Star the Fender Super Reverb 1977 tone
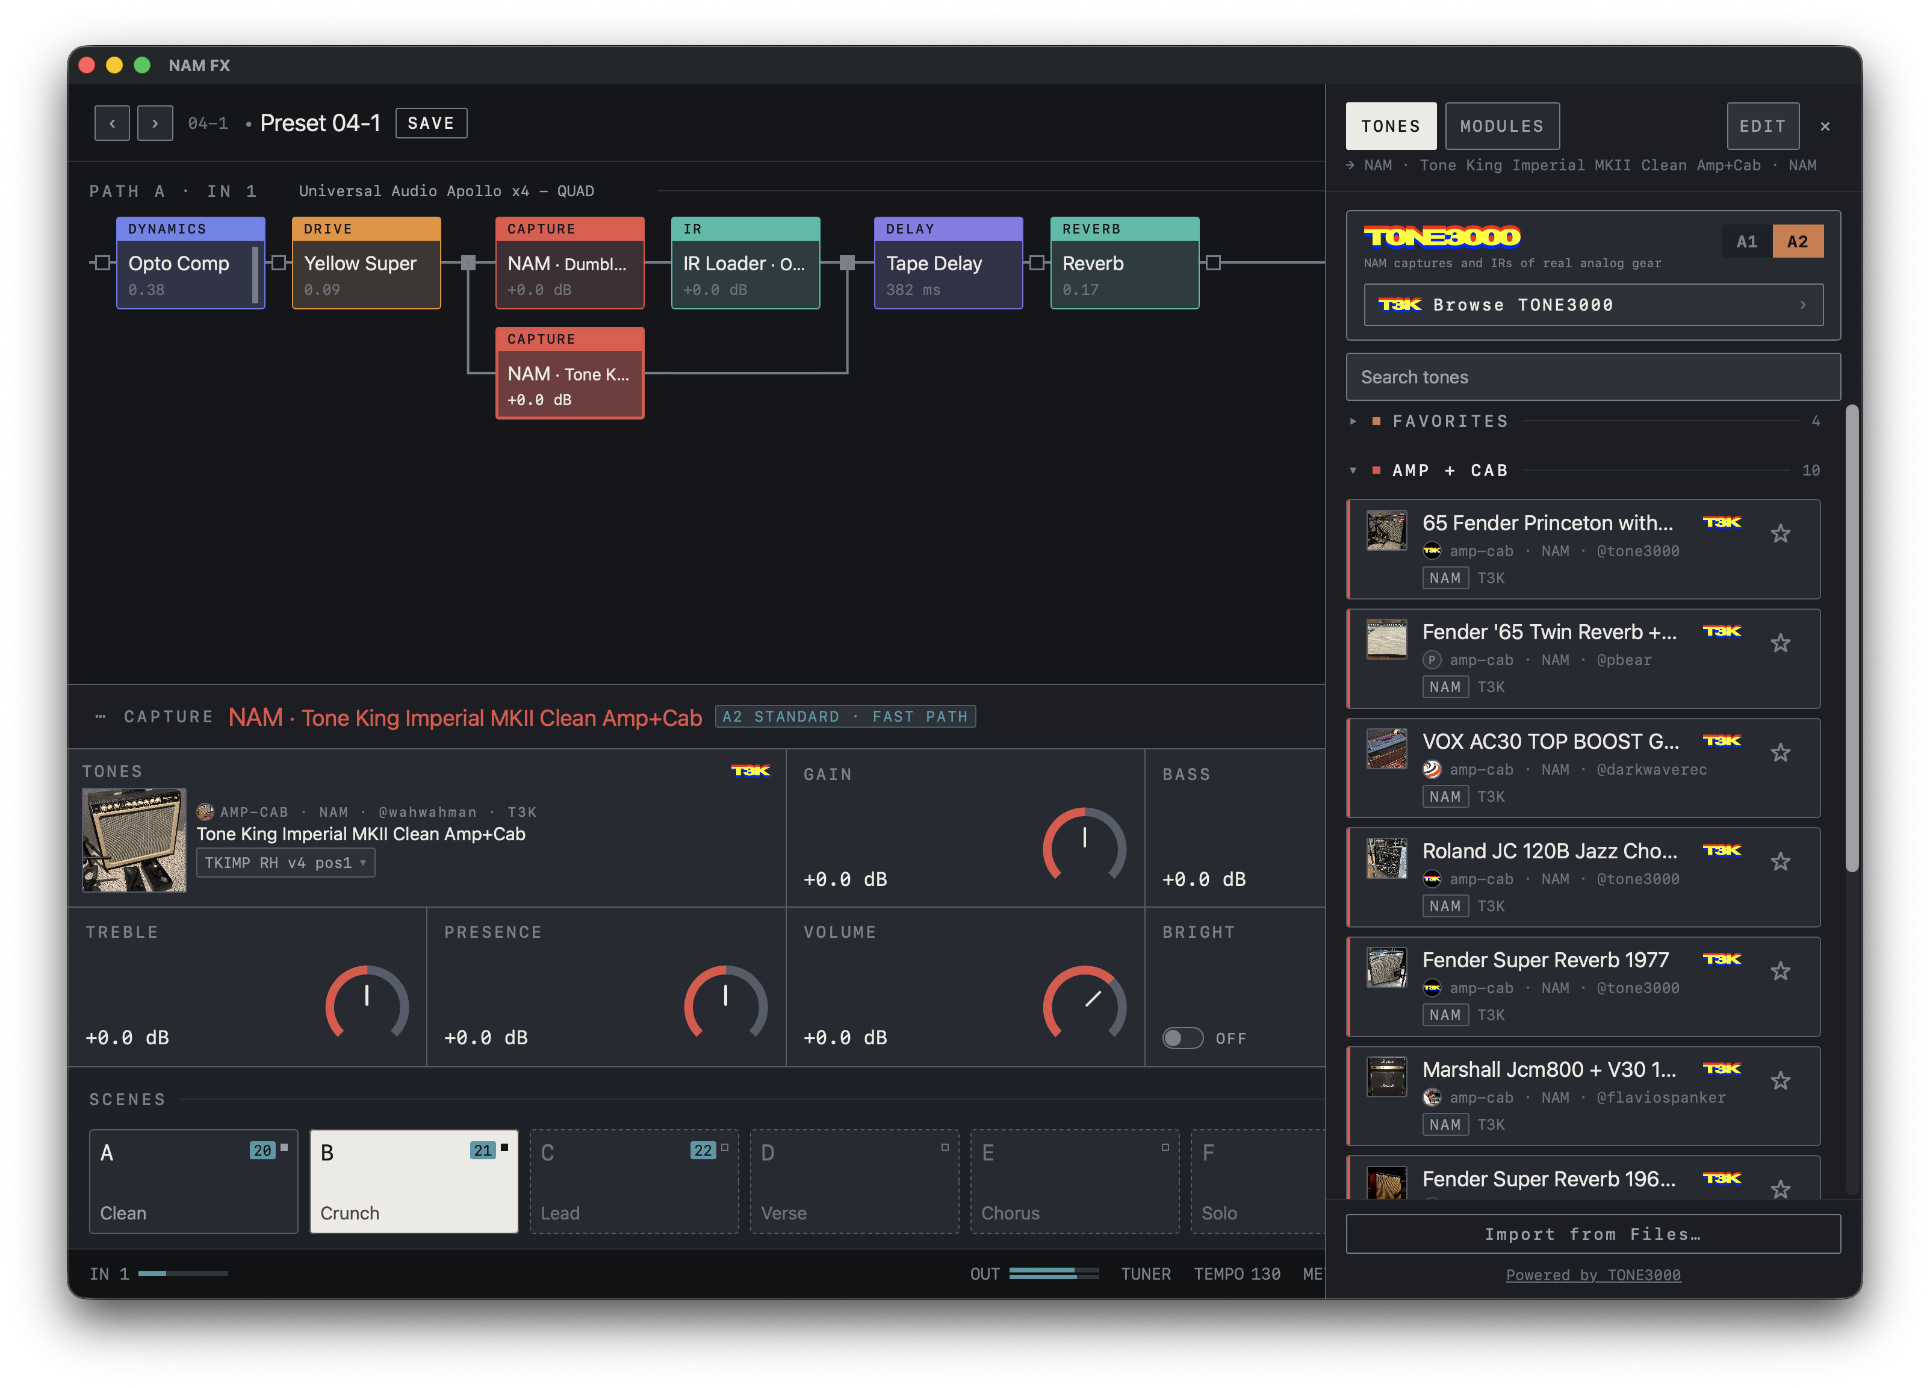This screenshot has height=1388, width=1930. [x=1780, y=970]
